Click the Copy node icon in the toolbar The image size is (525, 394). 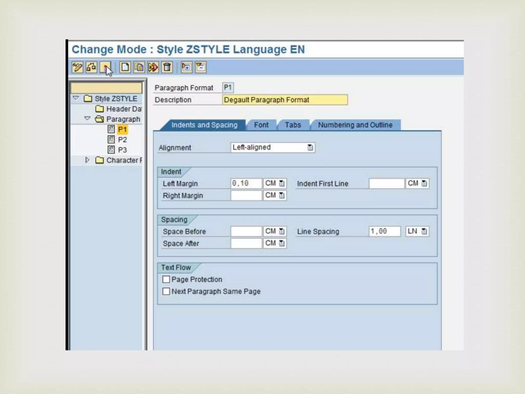pyautogui.click(x=139, y=67)
